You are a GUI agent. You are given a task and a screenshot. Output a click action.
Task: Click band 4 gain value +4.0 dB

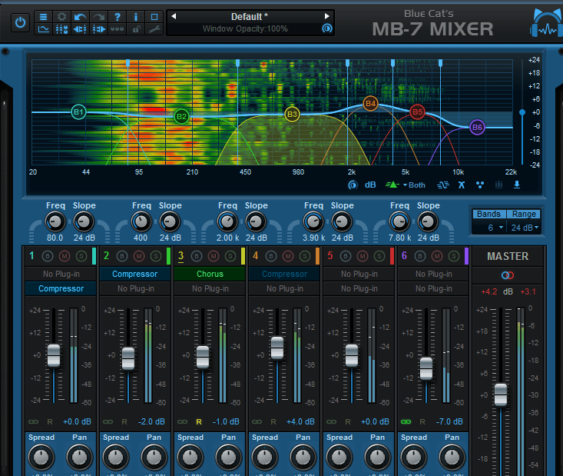(300, 421)
